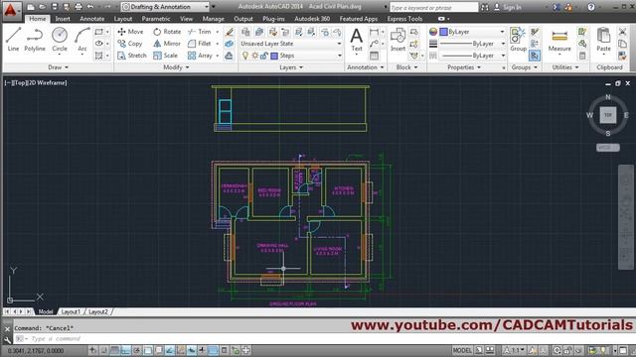The width and height of the screenshot is (636, 357).
Task: Switch to the Output ribbon tab
Action: [x=242, y=19]
